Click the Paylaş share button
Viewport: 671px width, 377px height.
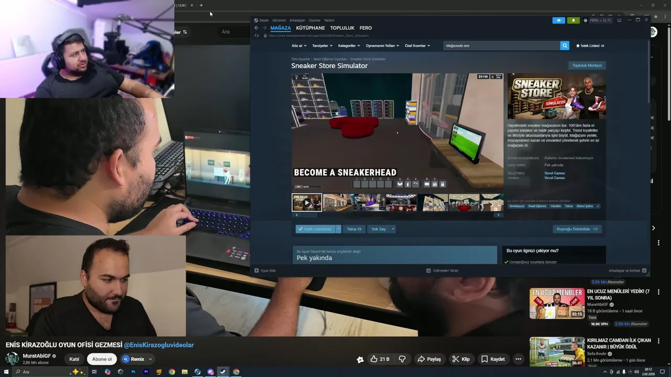click(429, 359)
